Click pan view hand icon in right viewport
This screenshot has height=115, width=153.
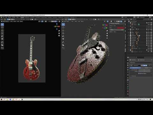107,33
